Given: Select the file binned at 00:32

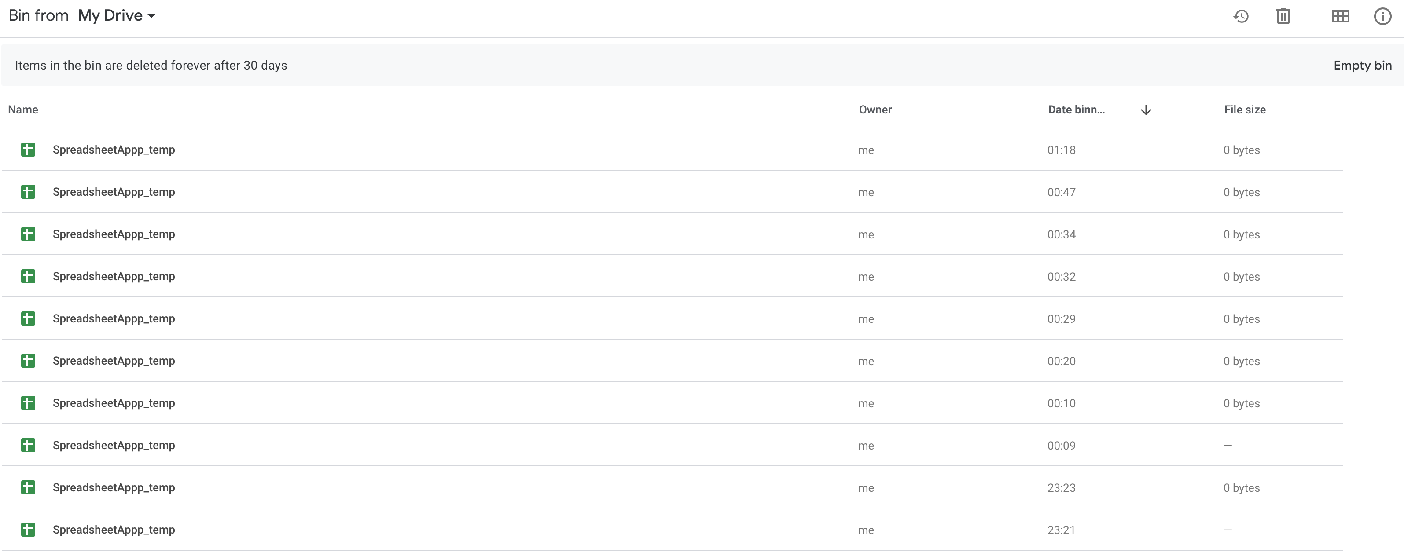Looking at the screenshot, I should pyautogui.click(x=114, y=277).
